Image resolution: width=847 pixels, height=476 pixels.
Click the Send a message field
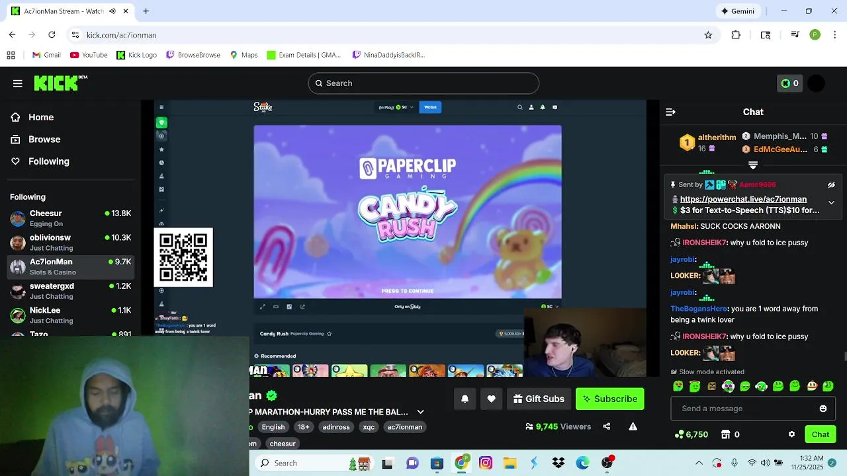752,409
